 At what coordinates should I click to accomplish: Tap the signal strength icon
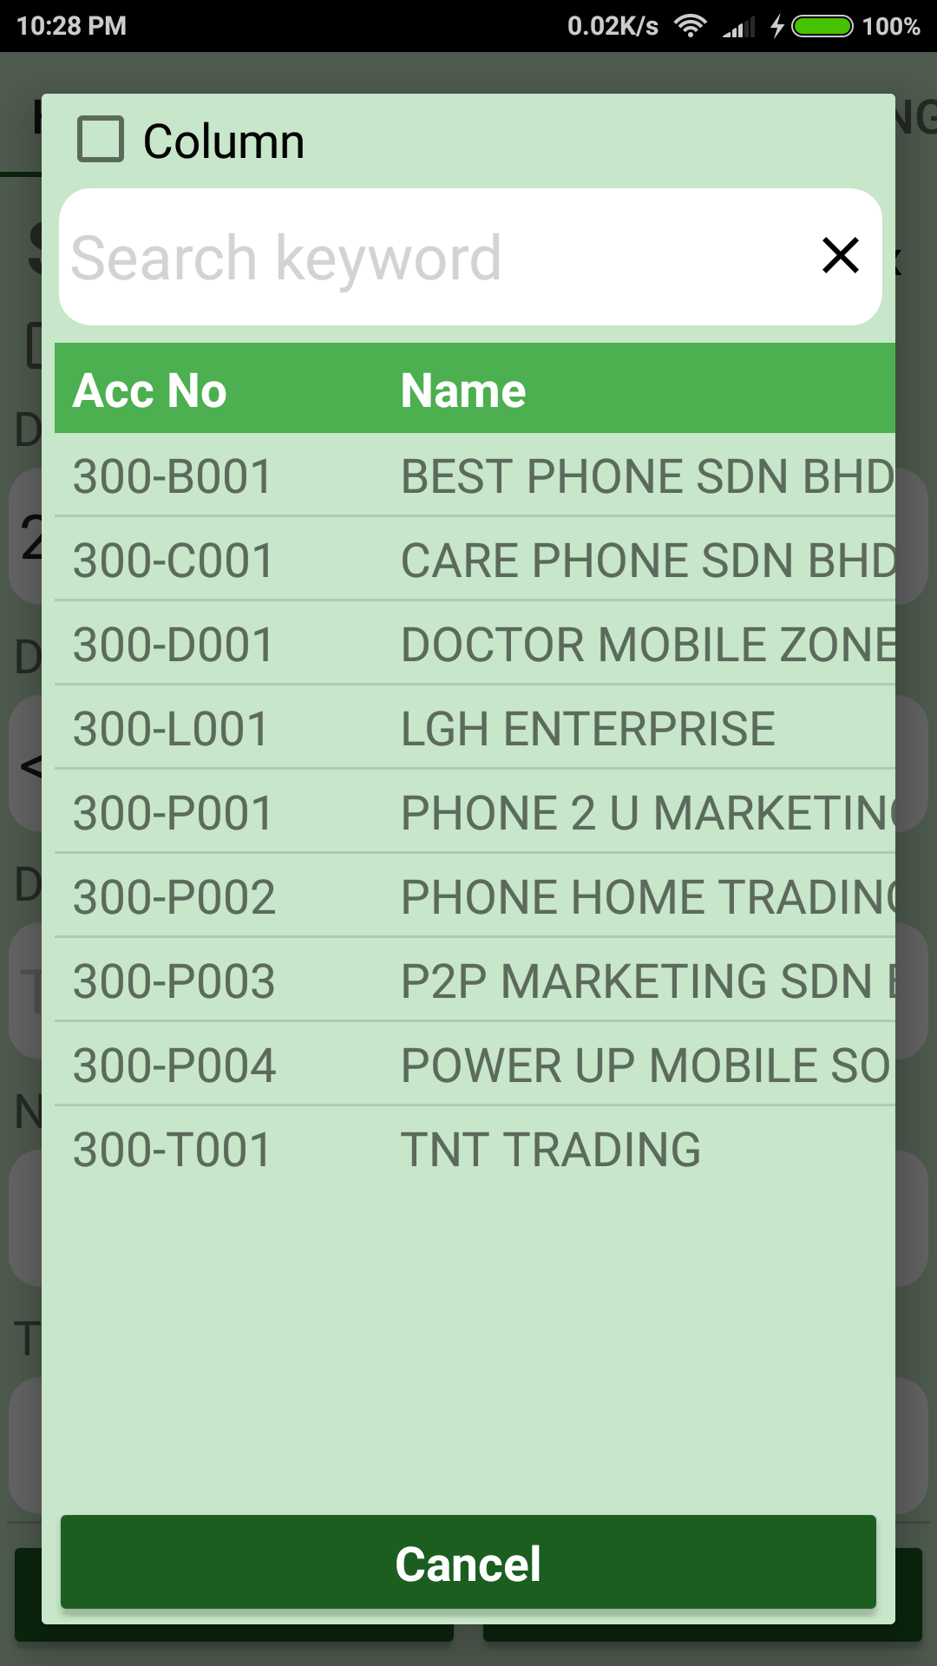739,28
